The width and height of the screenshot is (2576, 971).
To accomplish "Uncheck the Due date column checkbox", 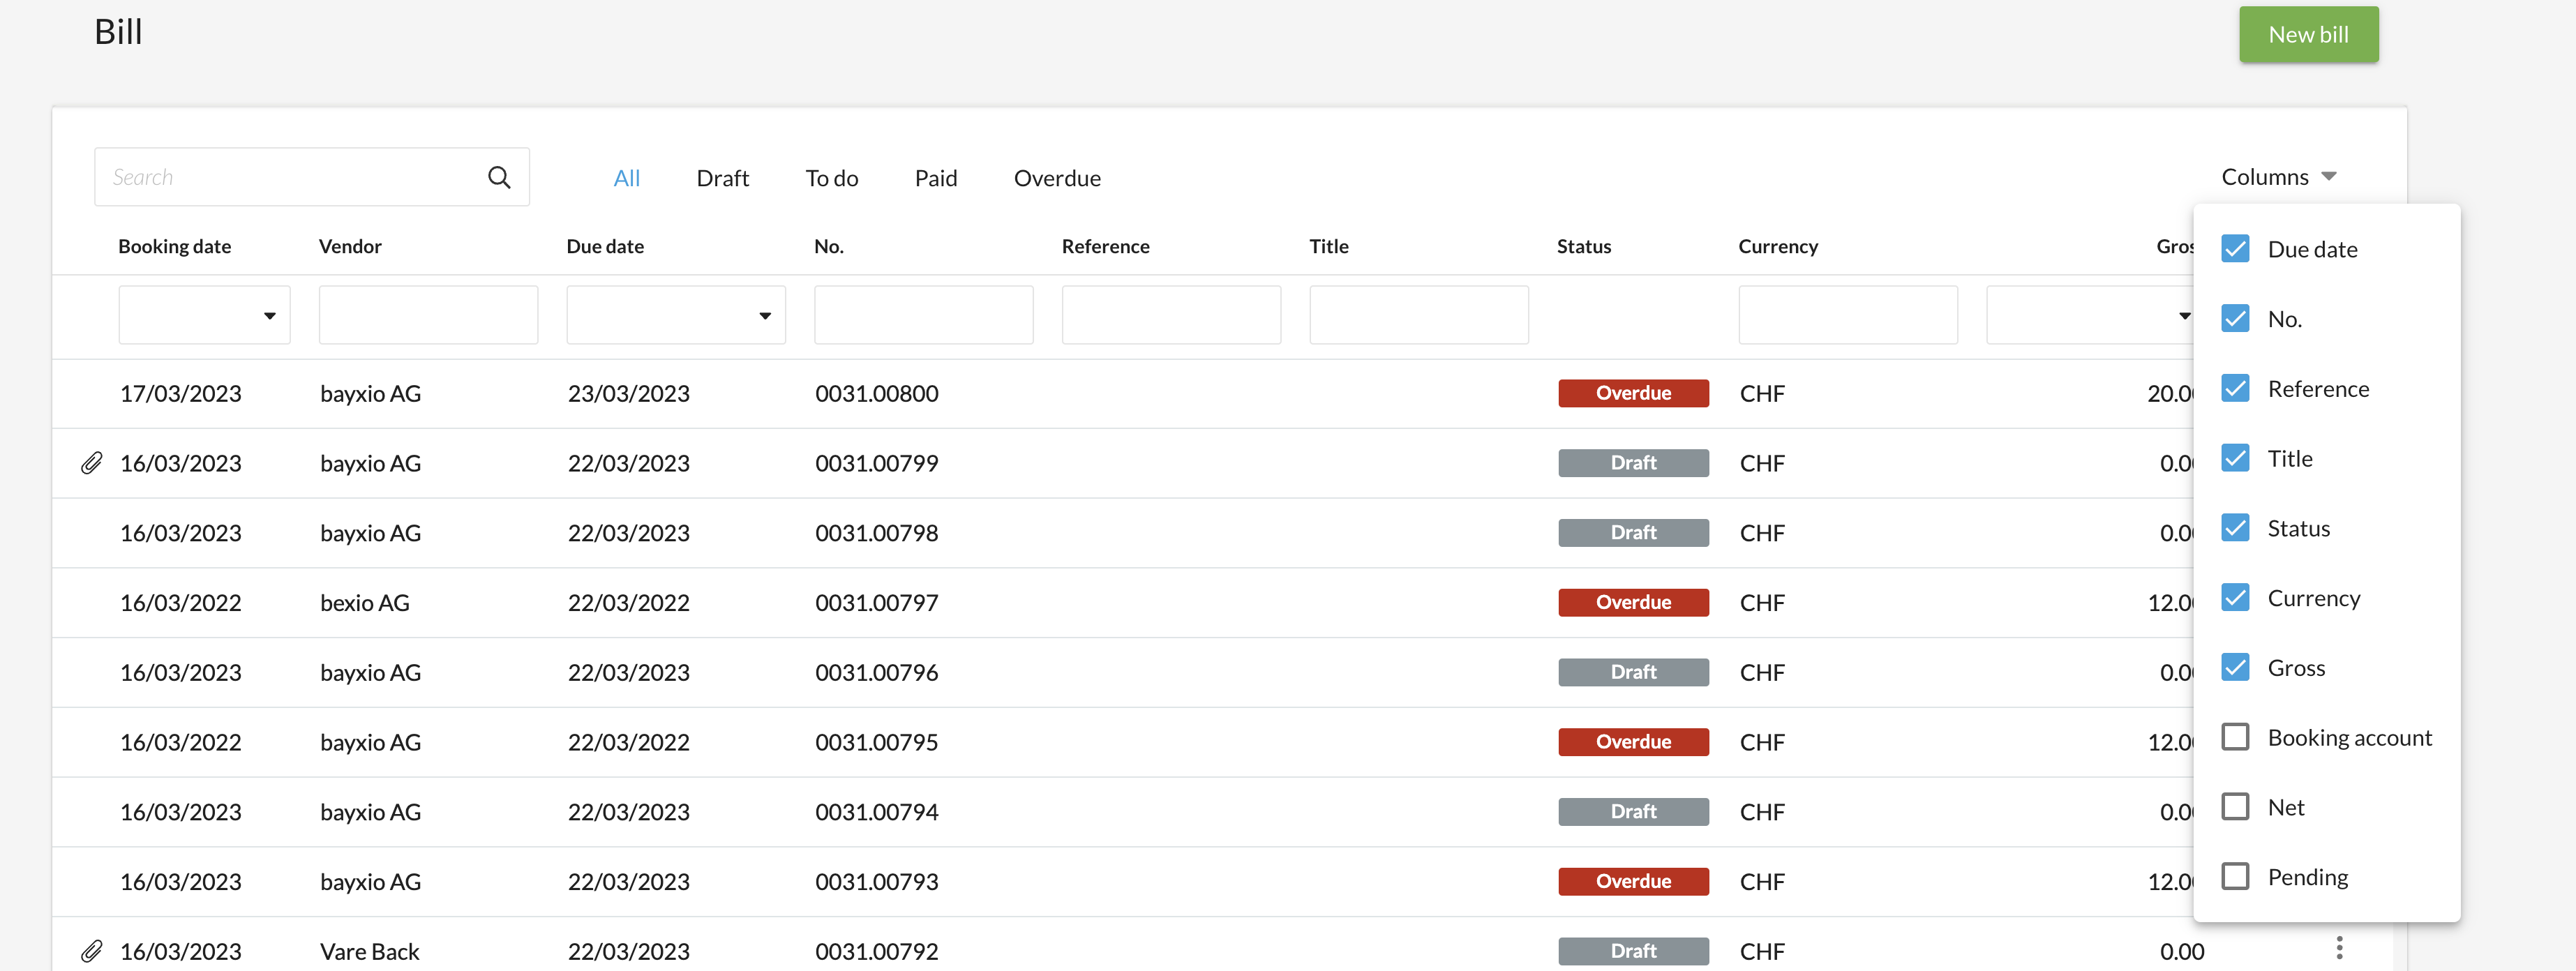I will pos(2235,248).
